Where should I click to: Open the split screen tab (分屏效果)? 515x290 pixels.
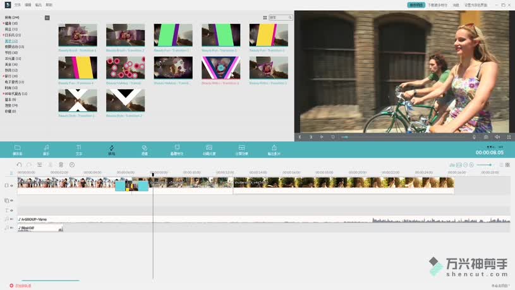242,150
